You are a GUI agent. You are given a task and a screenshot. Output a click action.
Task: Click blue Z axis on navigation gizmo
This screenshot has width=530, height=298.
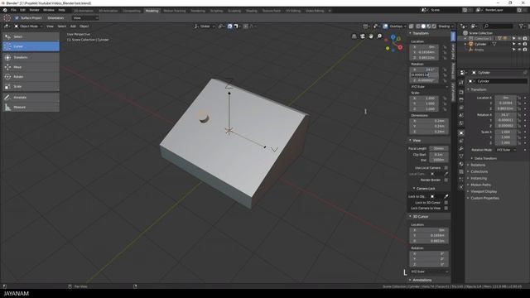click(x=393, y=36)
